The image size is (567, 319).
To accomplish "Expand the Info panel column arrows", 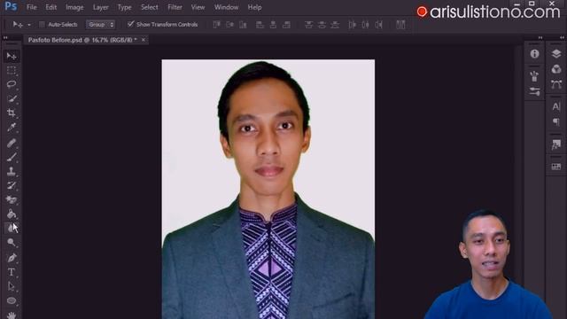I will point(540,37).
